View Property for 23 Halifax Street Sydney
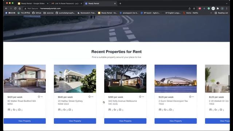The height and width of the screenshot is (131, 233). (75, 121)
